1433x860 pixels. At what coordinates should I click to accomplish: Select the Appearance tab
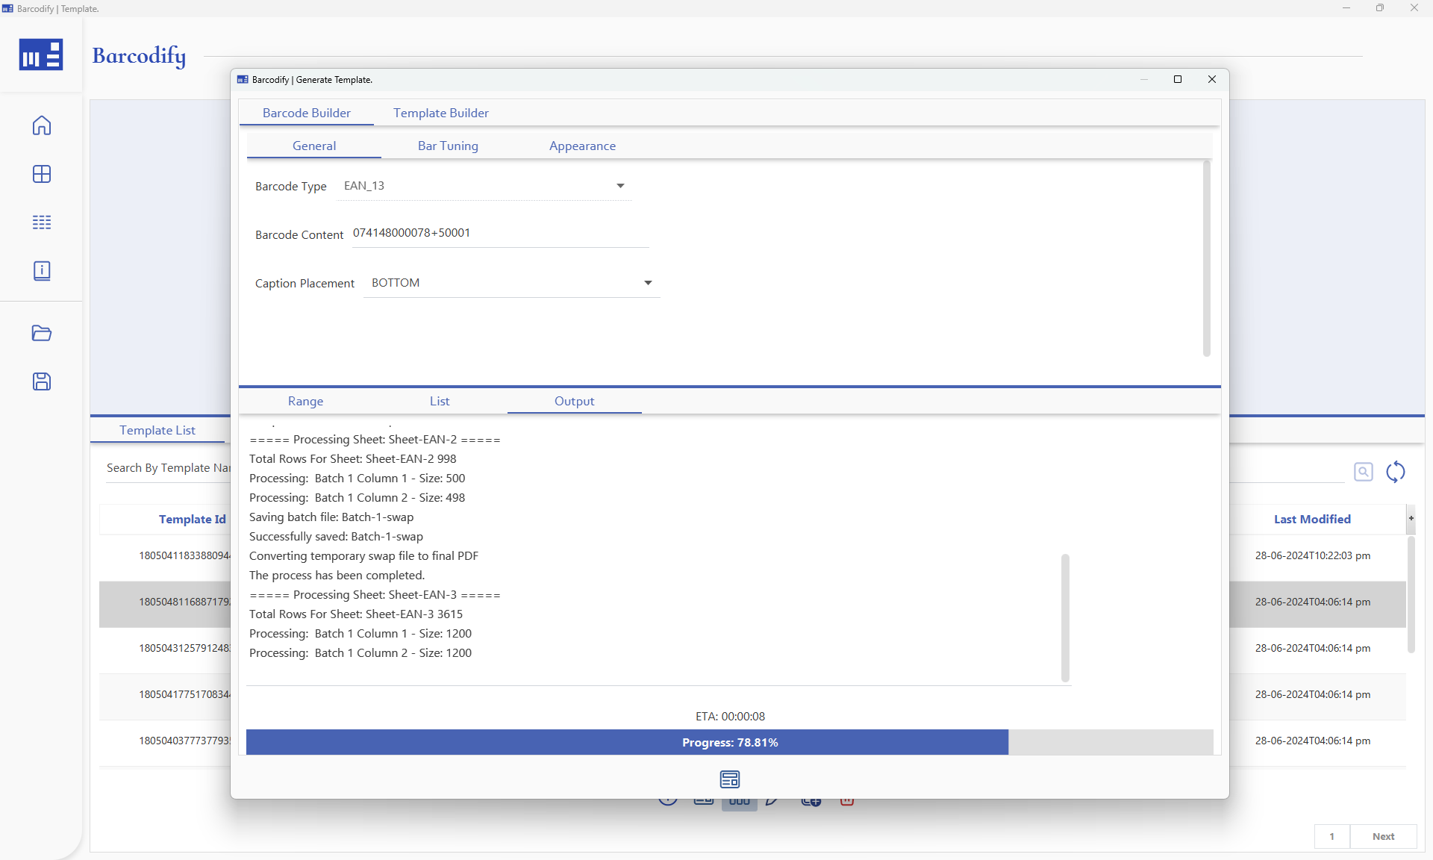click(582, 146)
